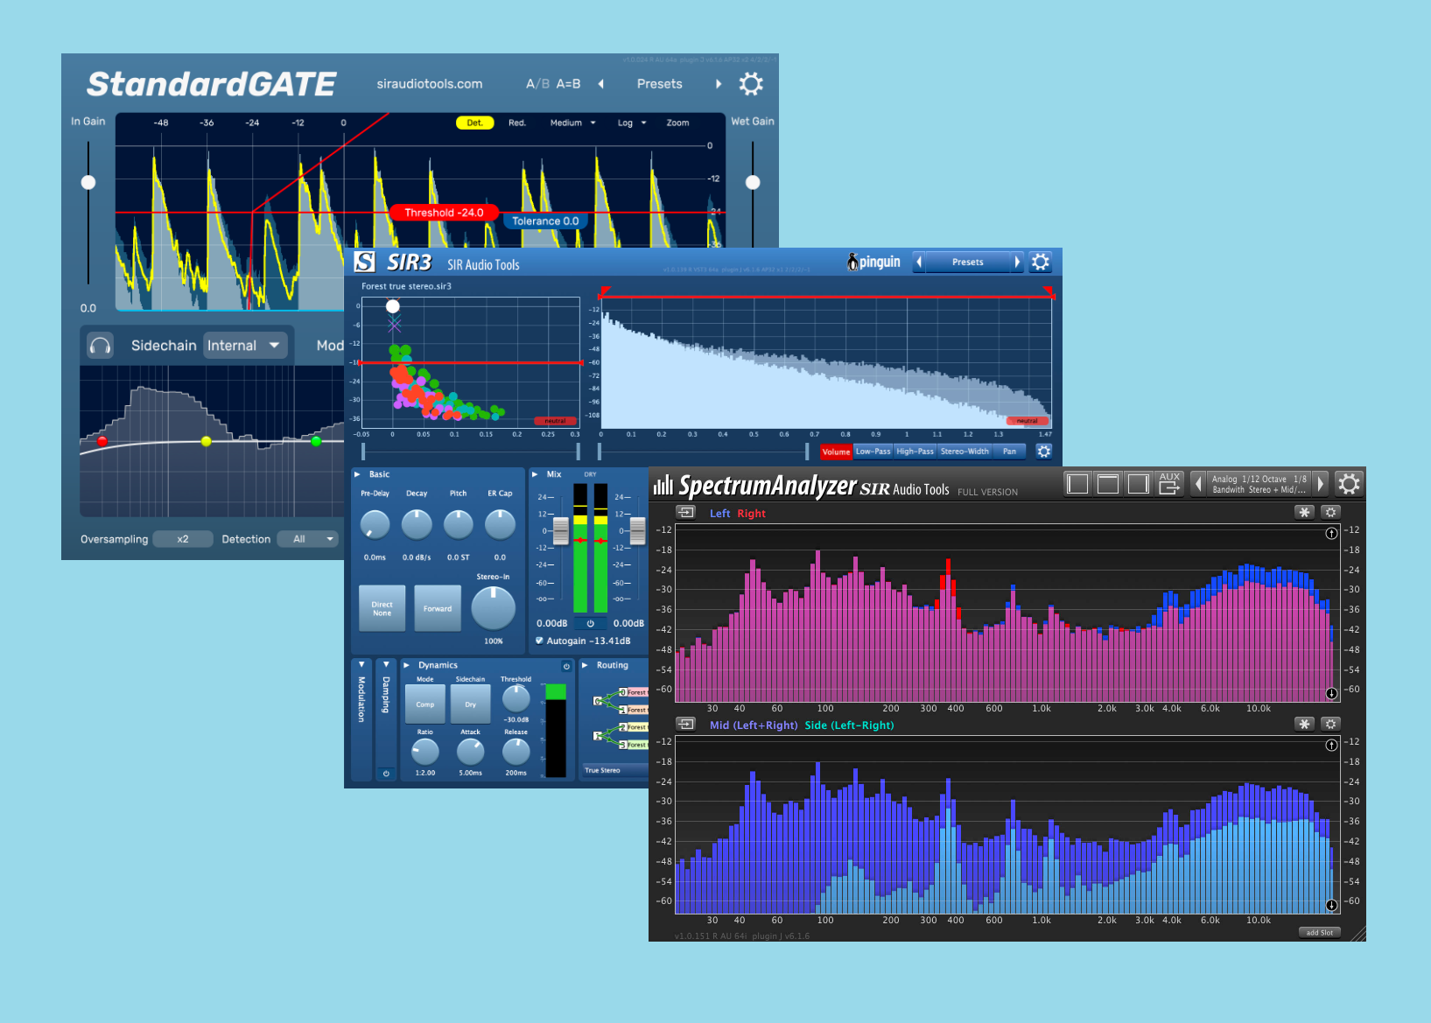Select the Volume tab in SIR3
1431x1023 pixels.
tap(836, 451)
